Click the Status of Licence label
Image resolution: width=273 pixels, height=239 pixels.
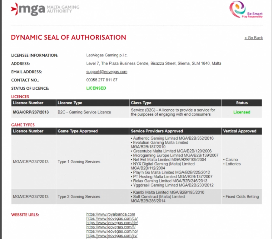coord(30,89)
